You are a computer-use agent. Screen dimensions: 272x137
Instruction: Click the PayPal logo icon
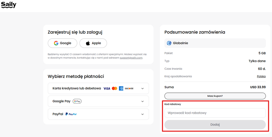(x=71, y=114)
